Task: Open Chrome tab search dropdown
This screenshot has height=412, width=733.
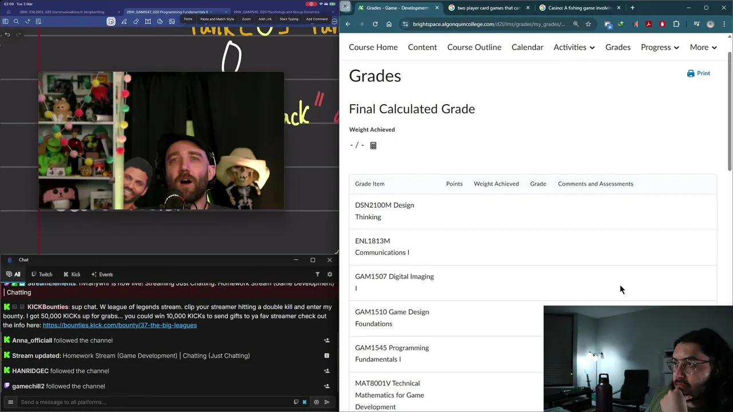Action: (x=345, y=6)
